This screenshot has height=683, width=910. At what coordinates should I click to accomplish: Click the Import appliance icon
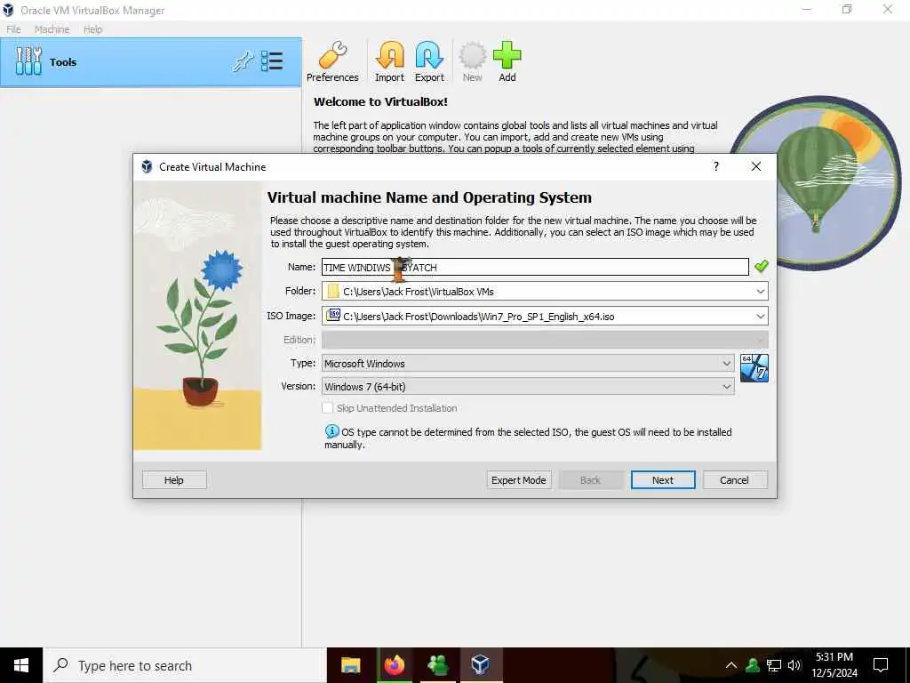click(x=389, y=61)
